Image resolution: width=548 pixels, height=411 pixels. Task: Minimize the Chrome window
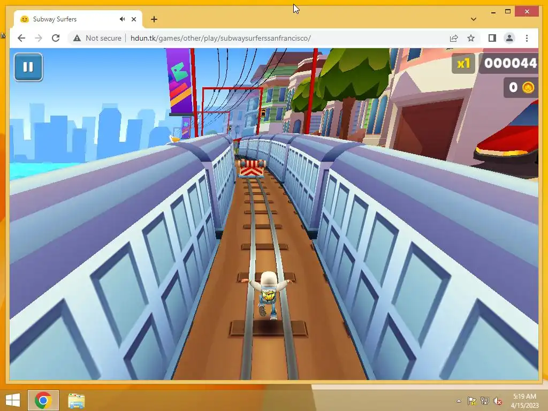(493, 12)
